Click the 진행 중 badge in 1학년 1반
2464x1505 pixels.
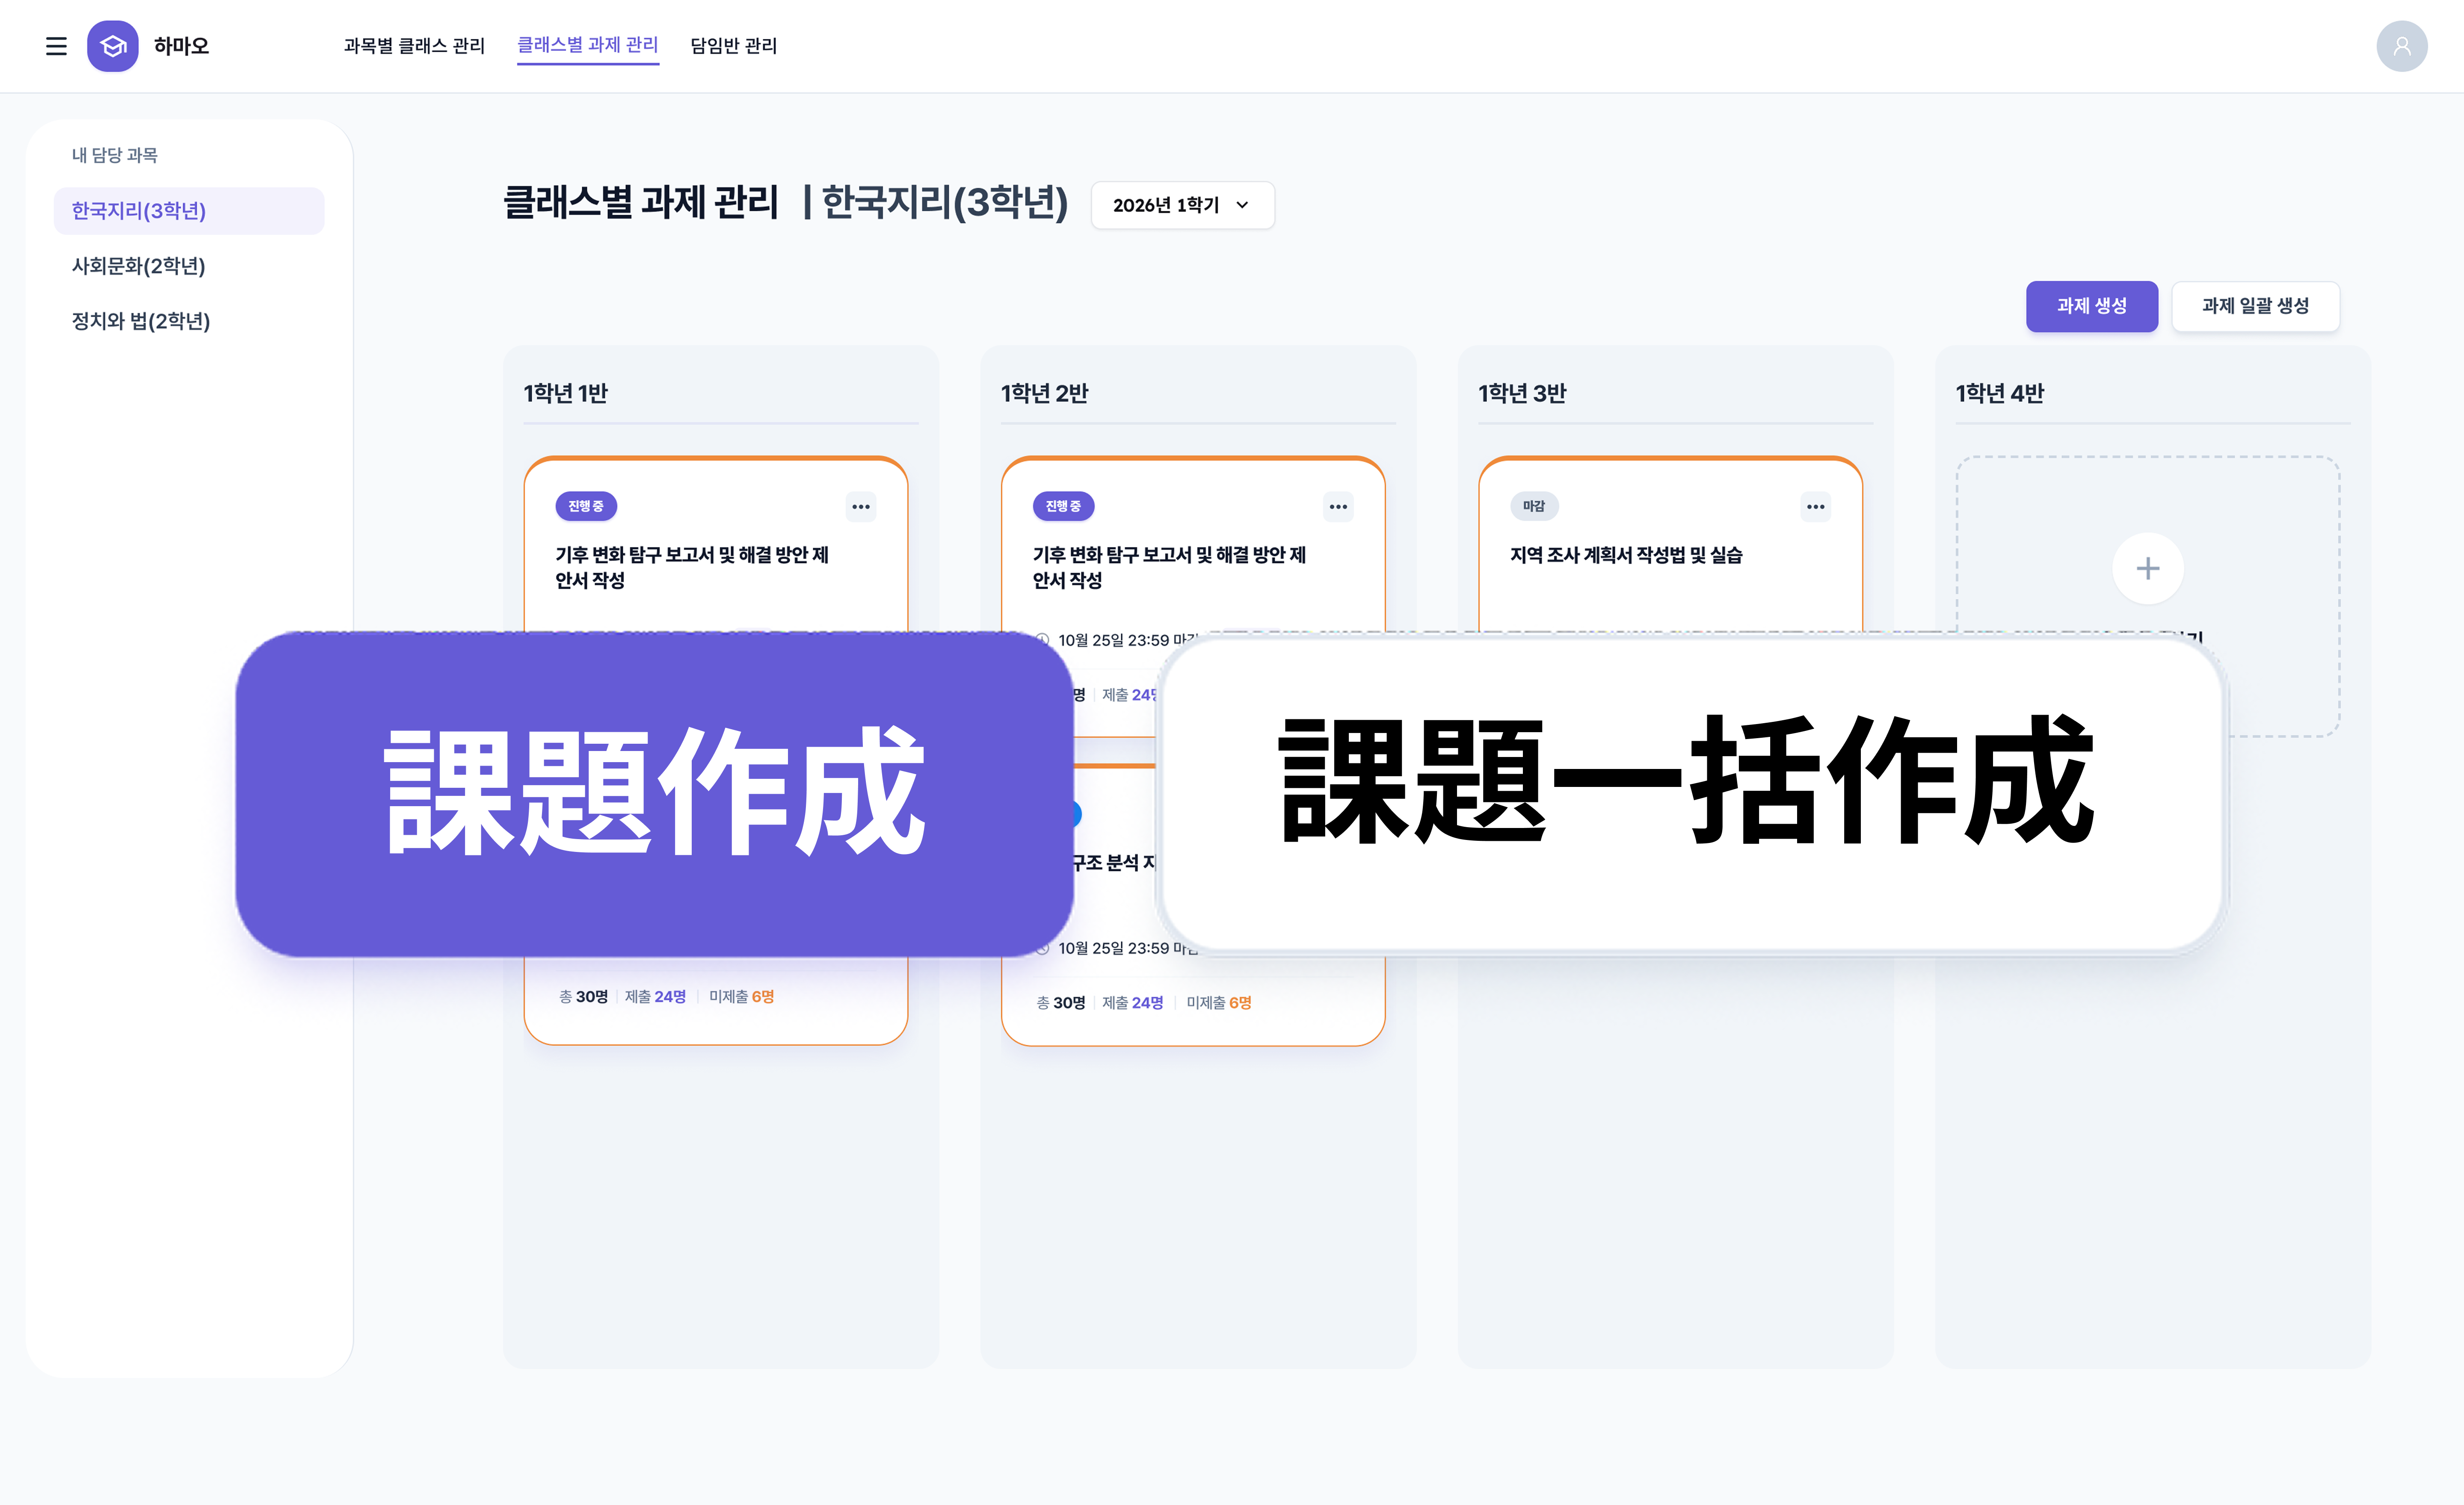pos(586,507)
